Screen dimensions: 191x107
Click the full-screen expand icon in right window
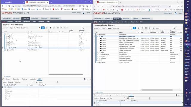click(146, 28)
